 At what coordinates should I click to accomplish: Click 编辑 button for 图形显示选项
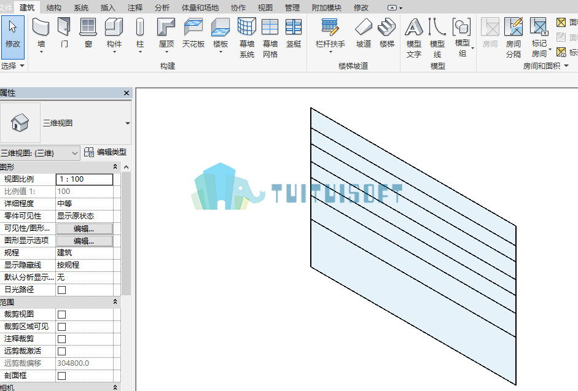tap(84, 241)
